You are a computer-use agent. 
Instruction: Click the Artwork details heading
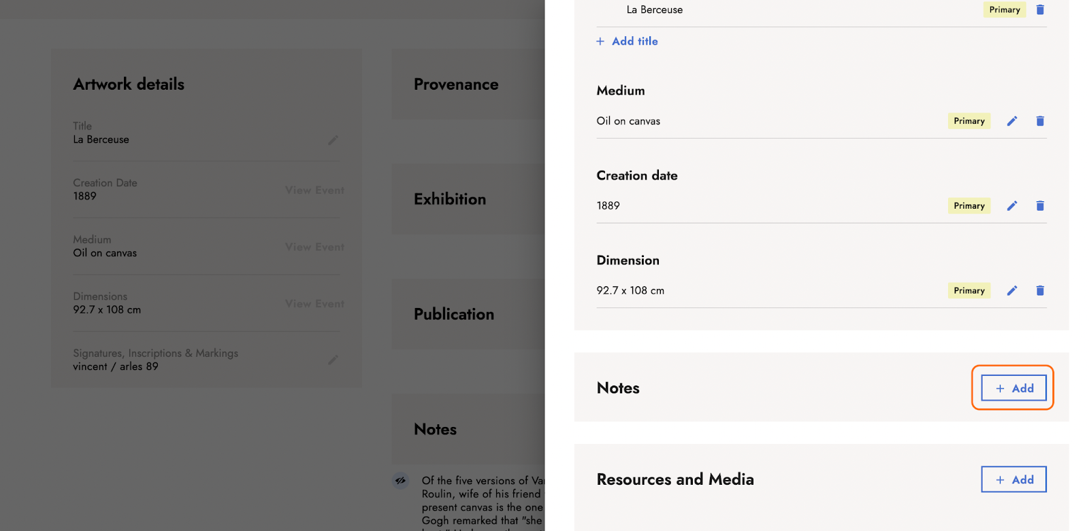pyautogui.click(x=129, y=84)
